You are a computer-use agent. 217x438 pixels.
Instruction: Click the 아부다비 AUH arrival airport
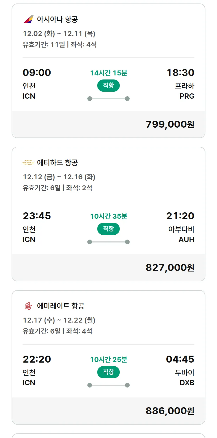tap(181, 234)
